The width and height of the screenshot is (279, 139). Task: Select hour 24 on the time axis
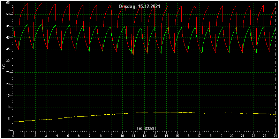(x=276, y=136)
